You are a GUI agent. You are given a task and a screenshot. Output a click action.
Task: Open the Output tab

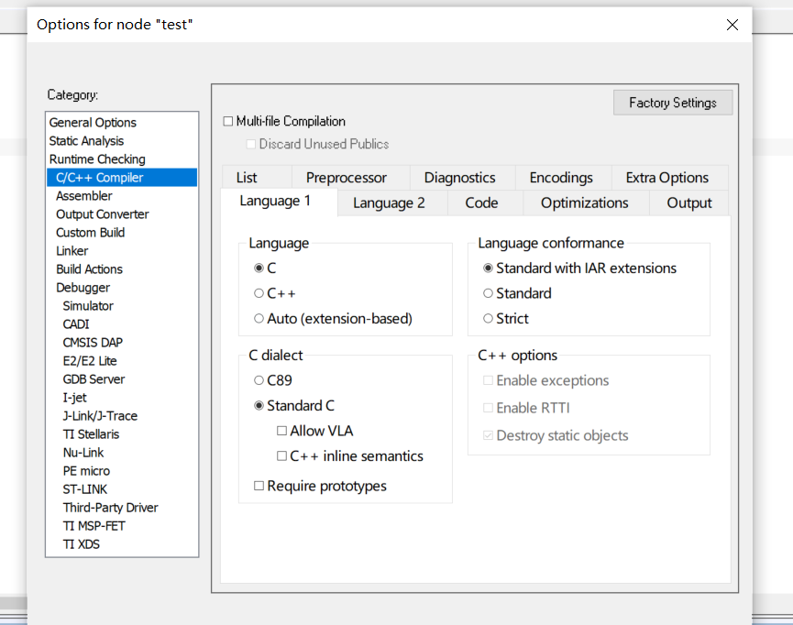[x=689, y=203]
